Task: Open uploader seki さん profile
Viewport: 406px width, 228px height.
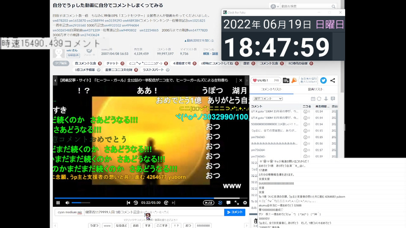Action: pos(72,50)
